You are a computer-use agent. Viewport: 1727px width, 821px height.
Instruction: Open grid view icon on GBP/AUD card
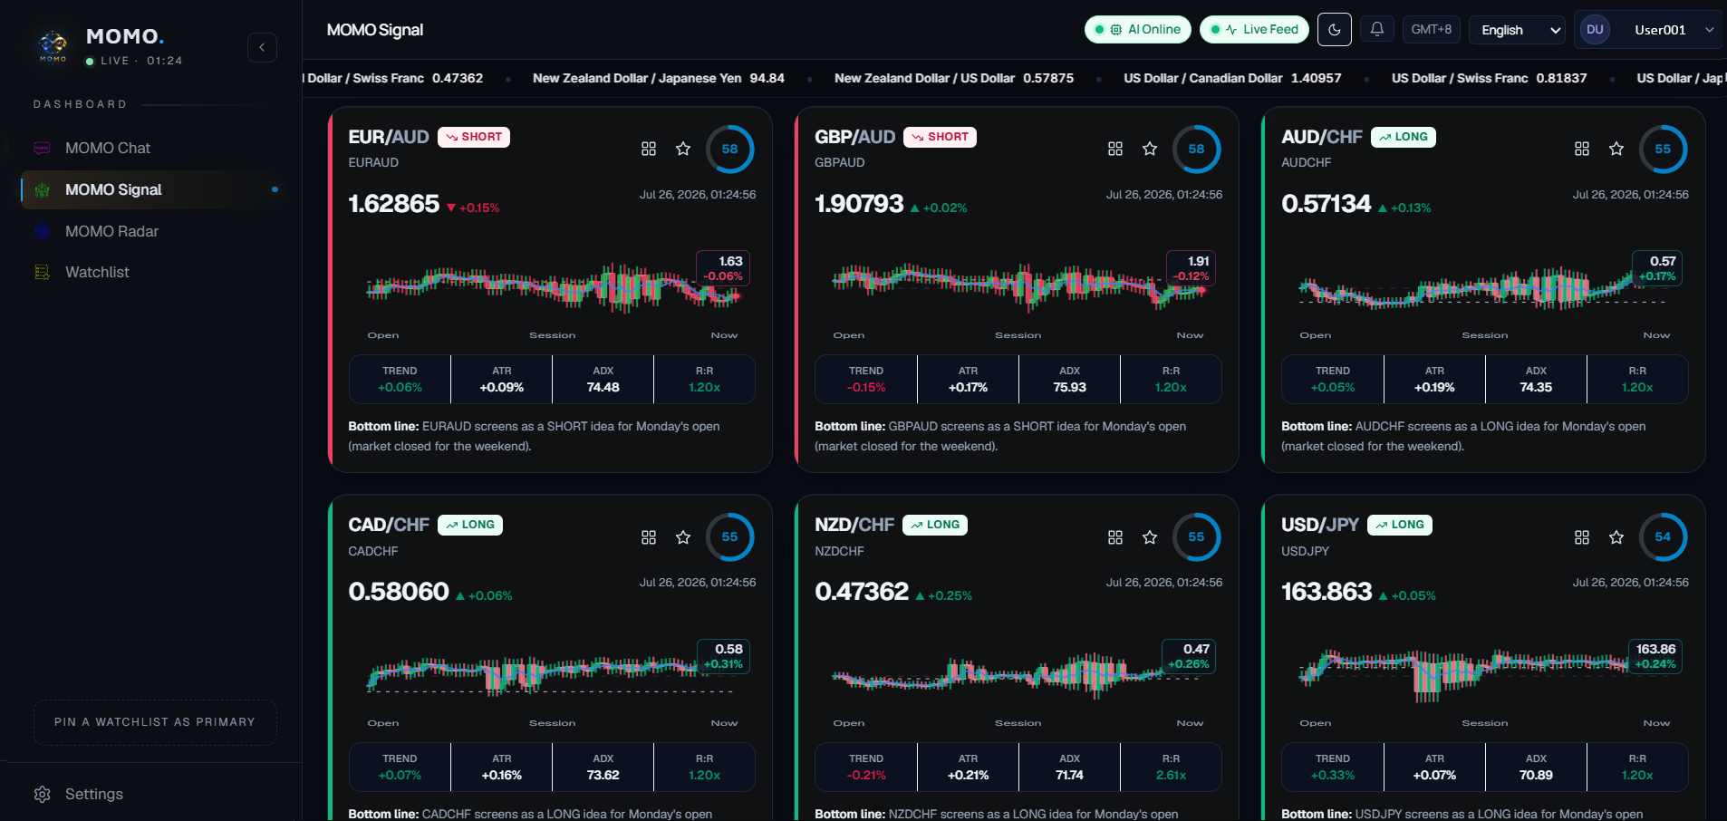click(1115, 149)
